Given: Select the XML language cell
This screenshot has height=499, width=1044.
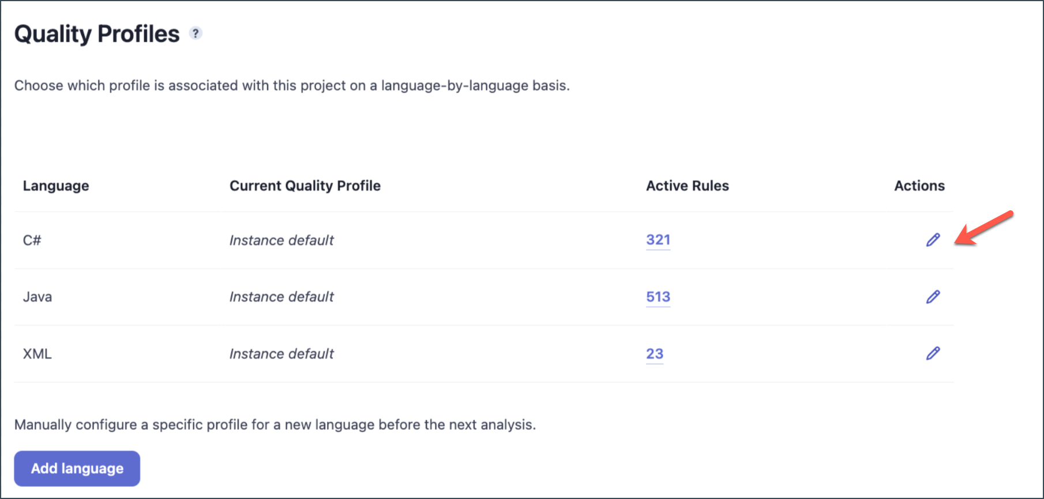Looking at the screenshot, I should [37, 354].
